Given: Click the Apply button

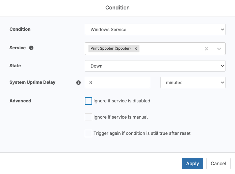Looking at the screenshot, I should 192,164.
